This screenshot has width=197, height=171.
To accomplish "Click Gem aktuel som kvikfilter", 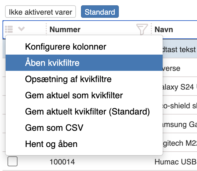I will point(74,95).
